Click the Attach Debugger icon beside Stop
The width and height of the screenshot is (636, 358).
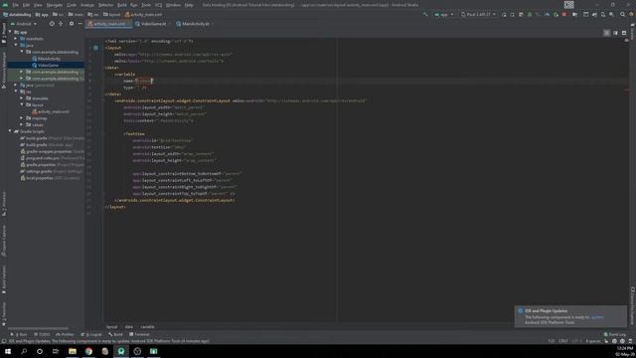click(x=556, y=14)
